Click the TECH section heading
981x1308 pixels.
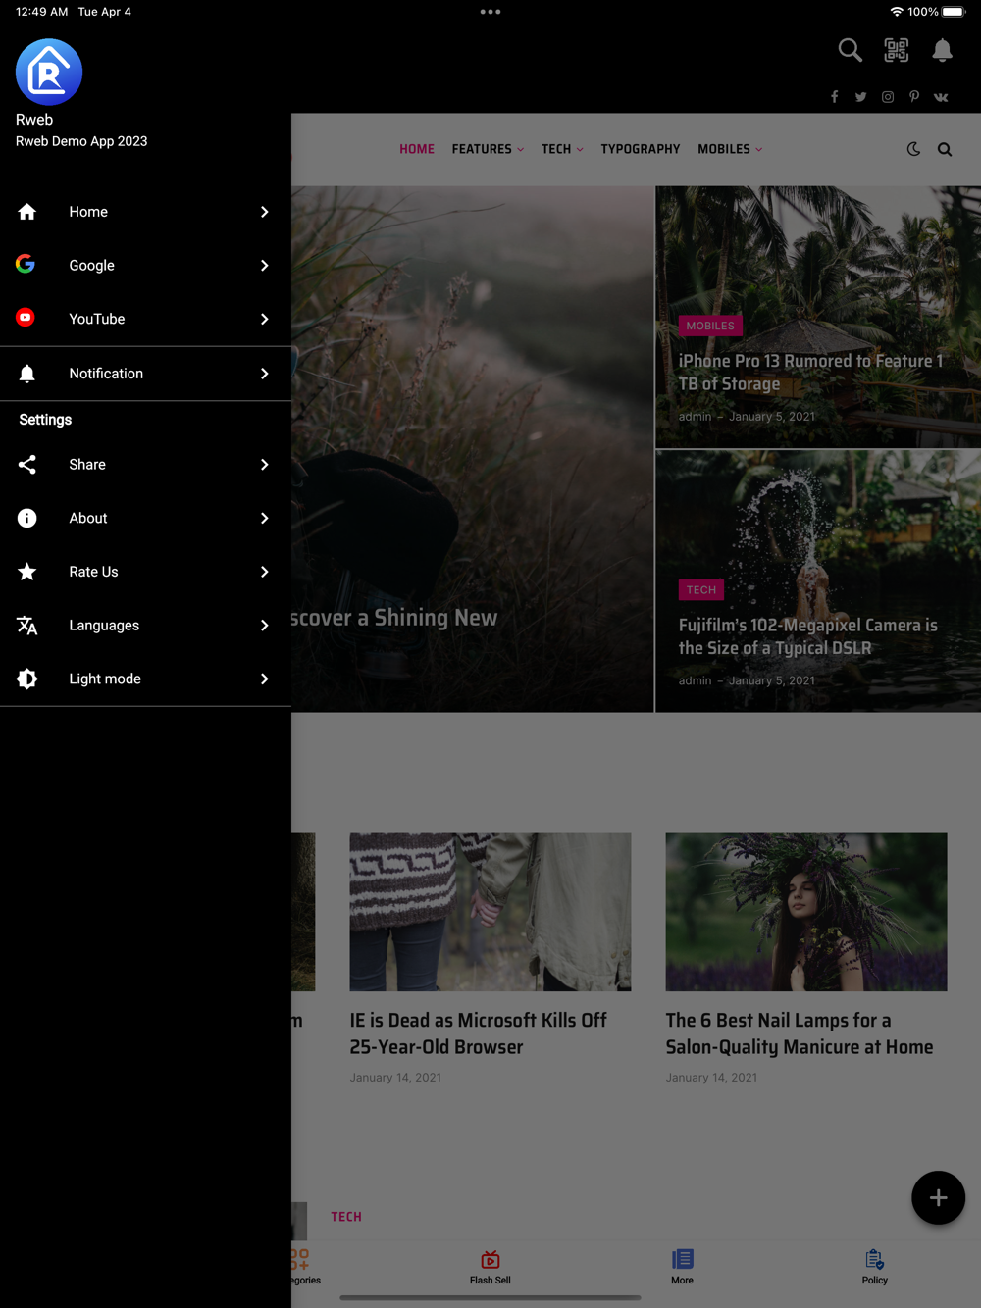pyautogui.click(x=346, y=1217)
